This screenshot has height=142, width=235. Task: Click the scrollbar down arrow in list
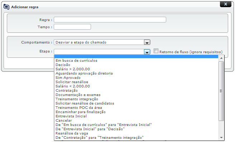tap(221, 137)
